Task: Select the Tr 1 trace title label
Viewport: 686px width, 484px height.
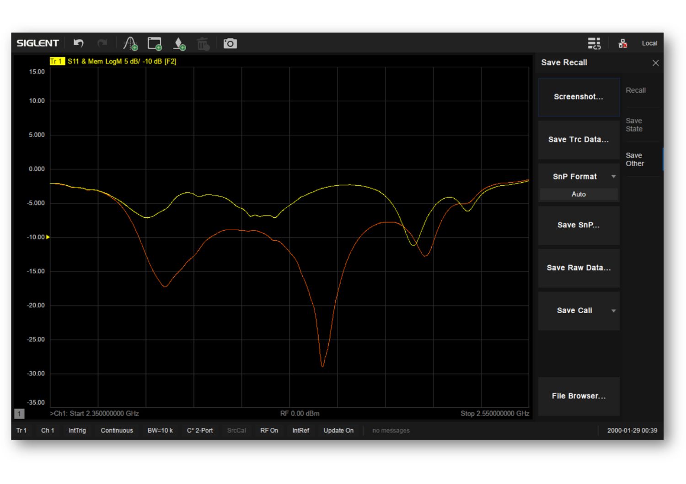Action: coord(57,61)
